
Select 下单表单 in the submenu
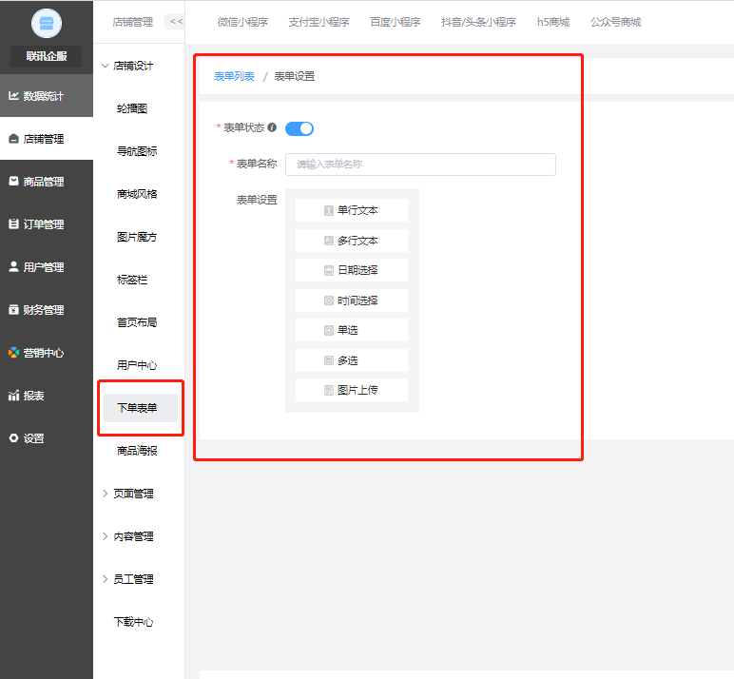click(141, 408)
